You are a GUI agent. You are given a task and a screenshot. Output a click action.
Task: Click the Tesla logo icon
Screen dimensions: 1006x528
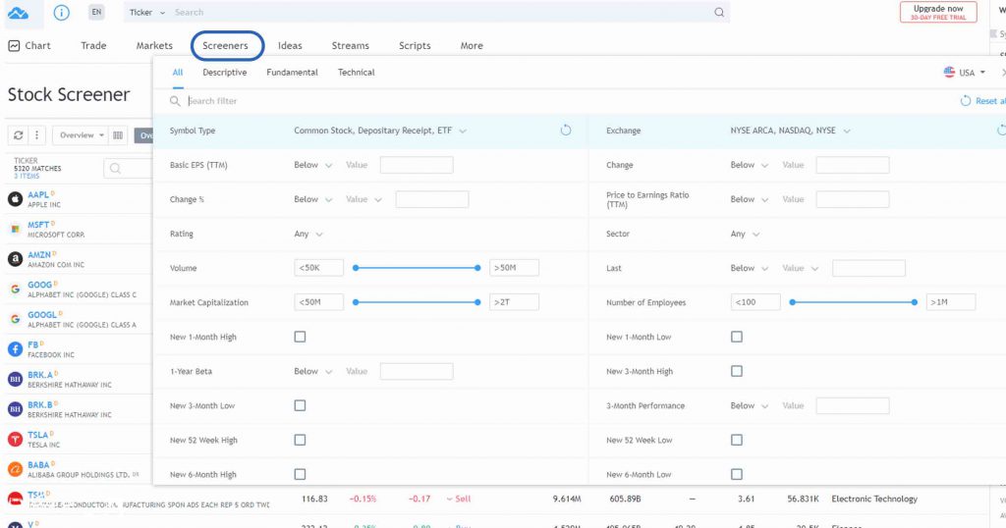[15, 439]
